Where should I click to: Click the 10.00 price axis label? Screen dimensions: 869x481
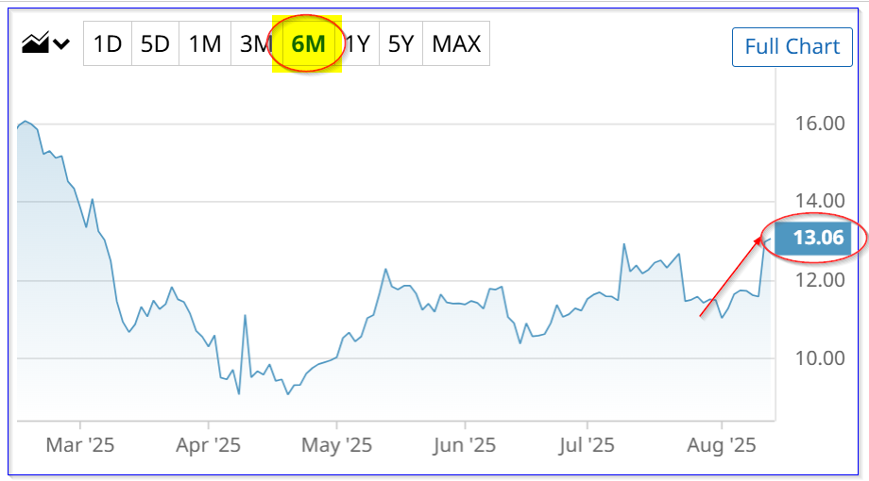pos(820,358)
